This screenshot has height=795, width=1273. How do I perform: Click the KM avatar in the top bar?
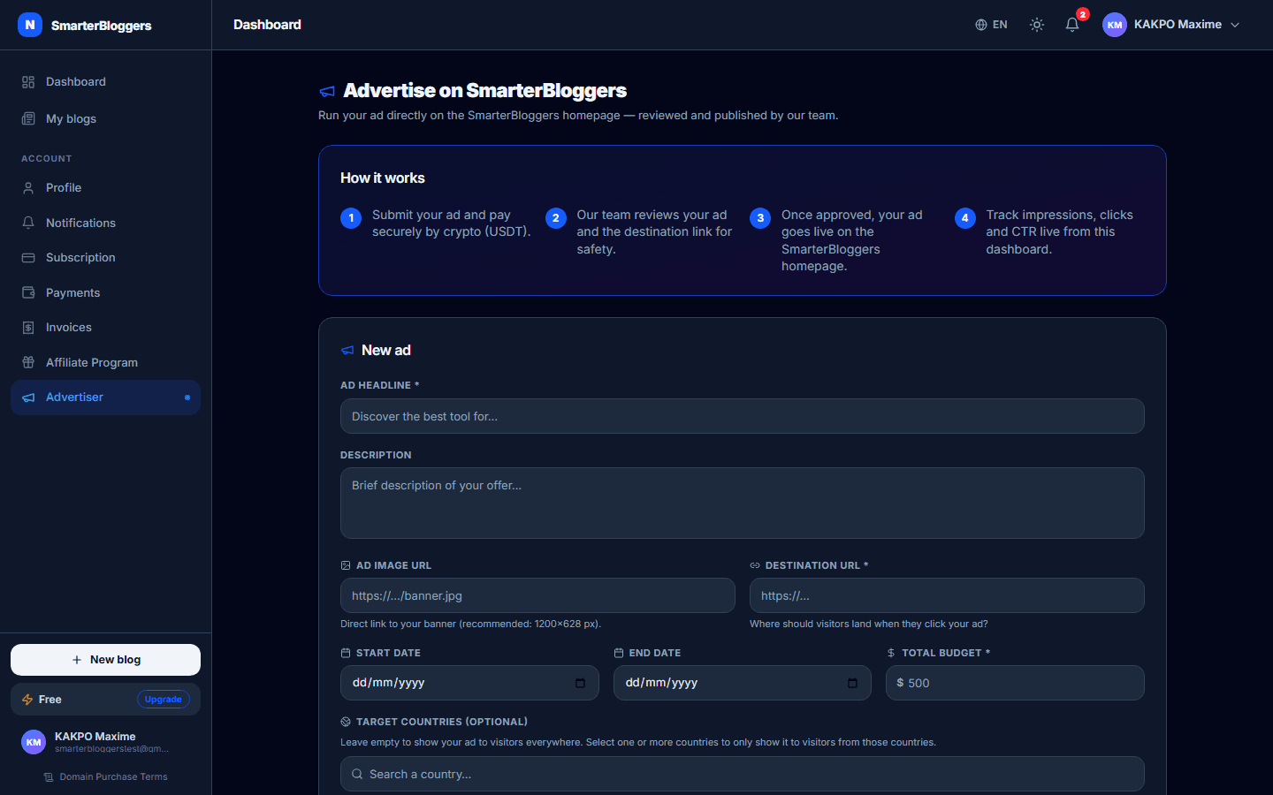[1115, 25]
